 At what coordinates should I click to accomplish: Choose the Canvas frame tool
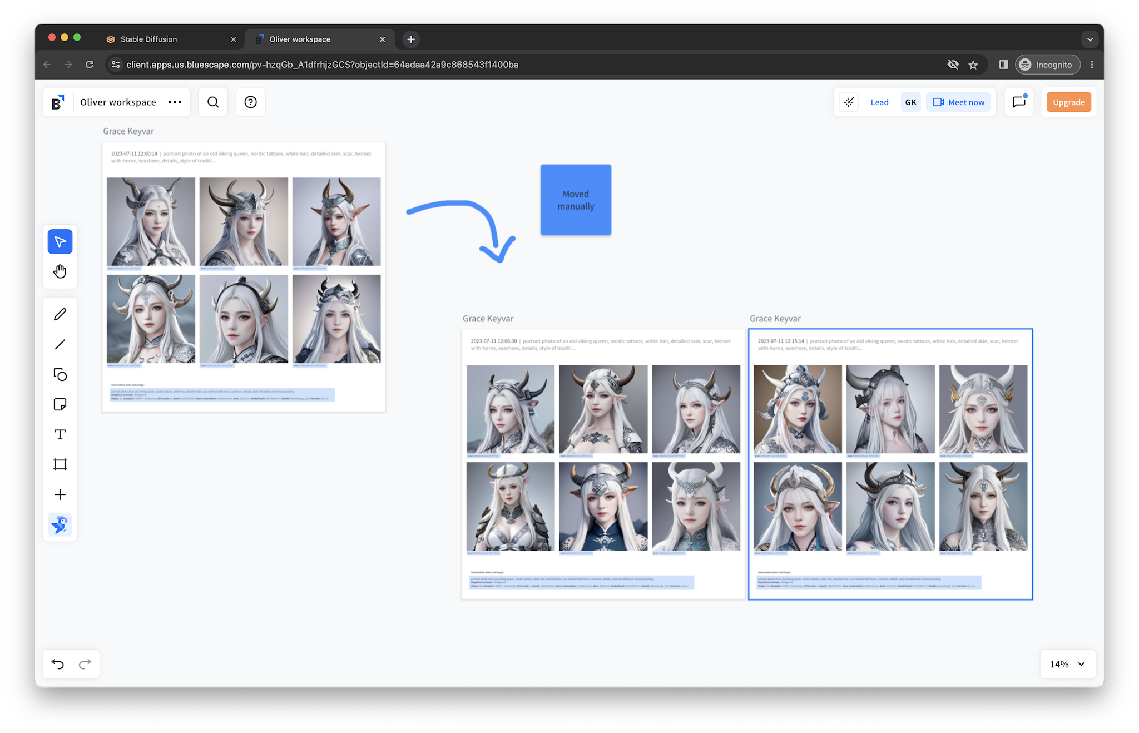point(60,464)
